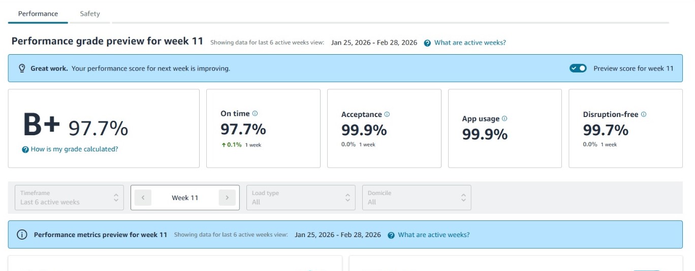This screenshot has height=271, width=695.
Task: Click the info icon next to On time
Action: (255, 114)
